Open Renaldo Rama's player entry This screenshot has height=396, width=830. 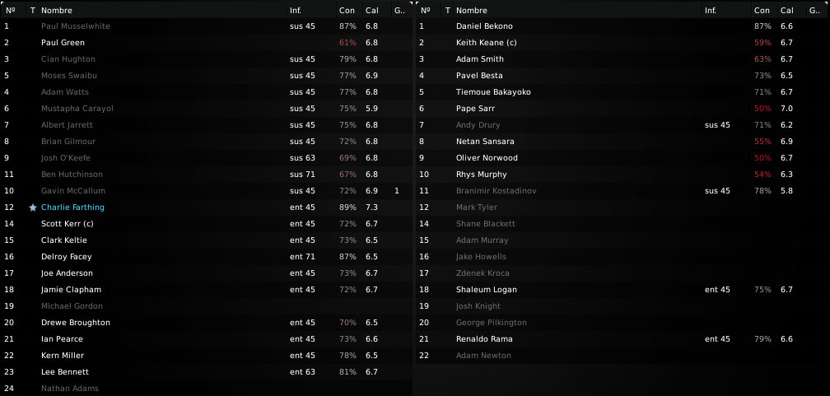[622, 339]
